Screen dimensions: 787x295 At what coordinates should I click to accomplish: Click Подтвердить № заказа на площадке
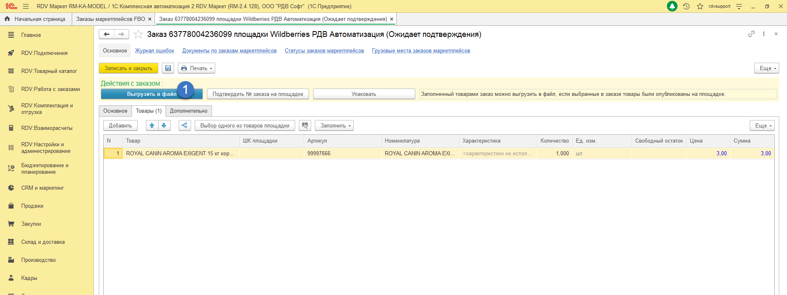[258, 94]
